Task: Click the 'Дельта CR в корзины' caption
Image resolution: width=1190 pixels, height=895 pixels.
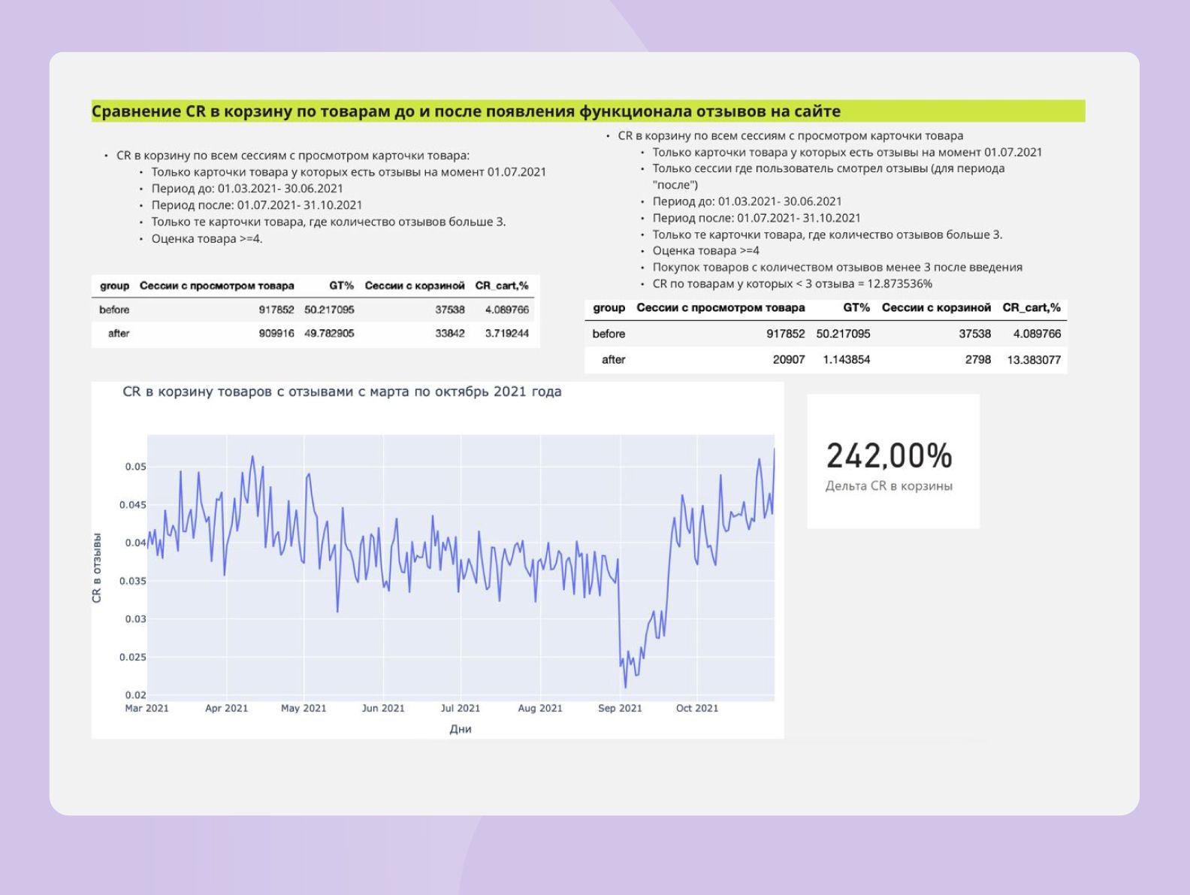Action: point(889,486)
